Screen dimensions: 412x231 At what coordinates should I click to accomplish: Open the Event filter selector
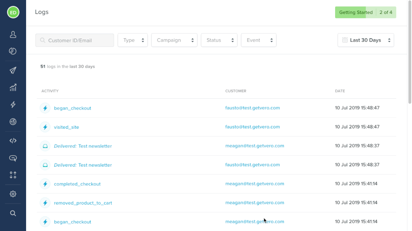click(259, 40)
